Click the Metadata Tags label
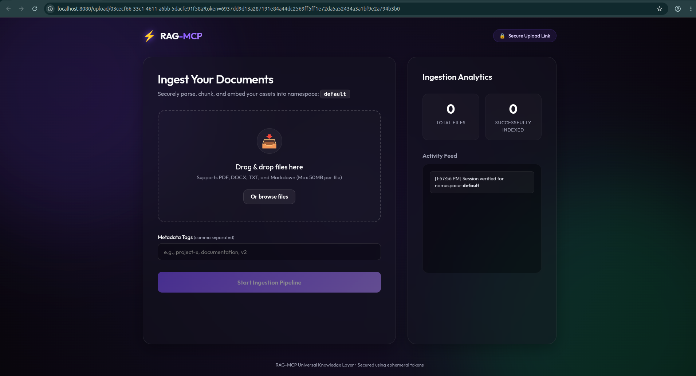The height and width of the screenshot is (376, 696). 175,237
